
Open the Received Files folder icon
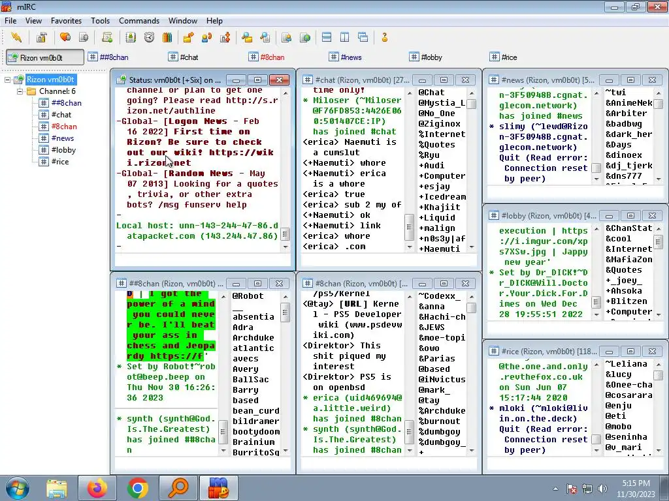point(246,37)
